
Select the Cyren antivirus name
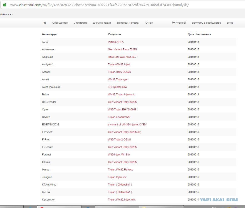46,109
